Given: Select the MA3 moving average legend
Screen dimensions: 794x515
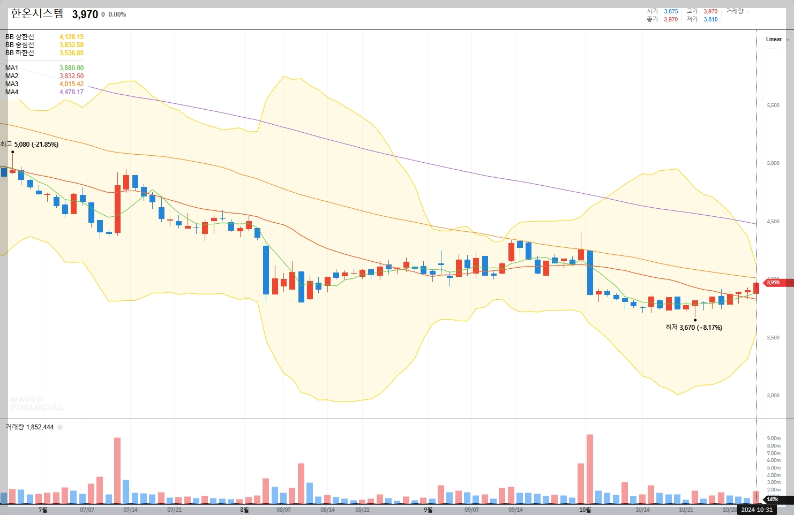Looking at the screenshot, I should (12, 84).
